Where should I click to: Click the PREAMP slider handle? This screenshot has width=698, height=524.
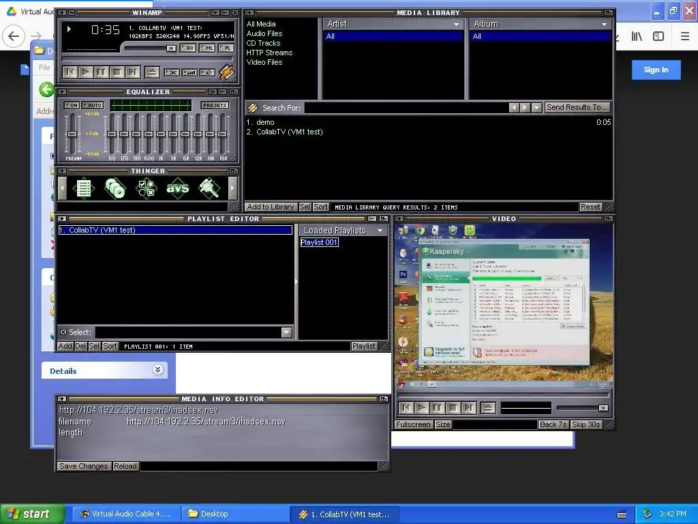point(72,134)
